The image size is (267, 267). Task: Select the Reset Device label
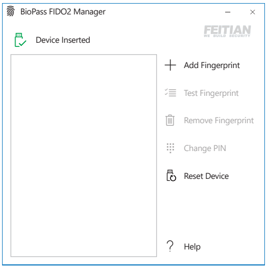(x=206, y=176)
